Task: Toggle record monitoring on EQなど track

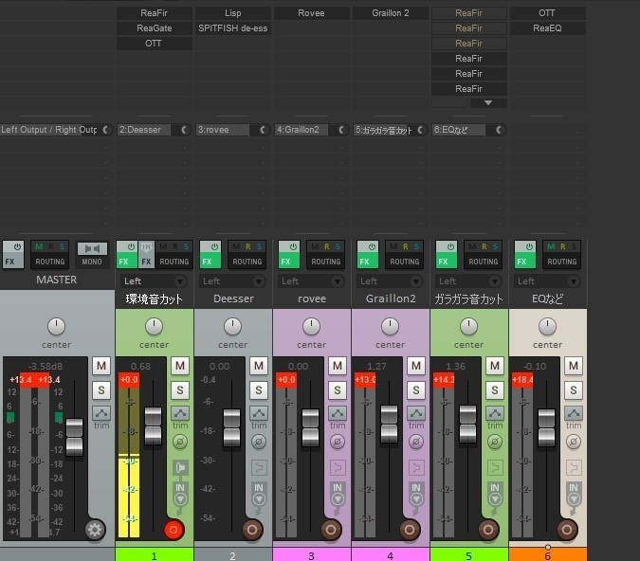Action: 574,467
